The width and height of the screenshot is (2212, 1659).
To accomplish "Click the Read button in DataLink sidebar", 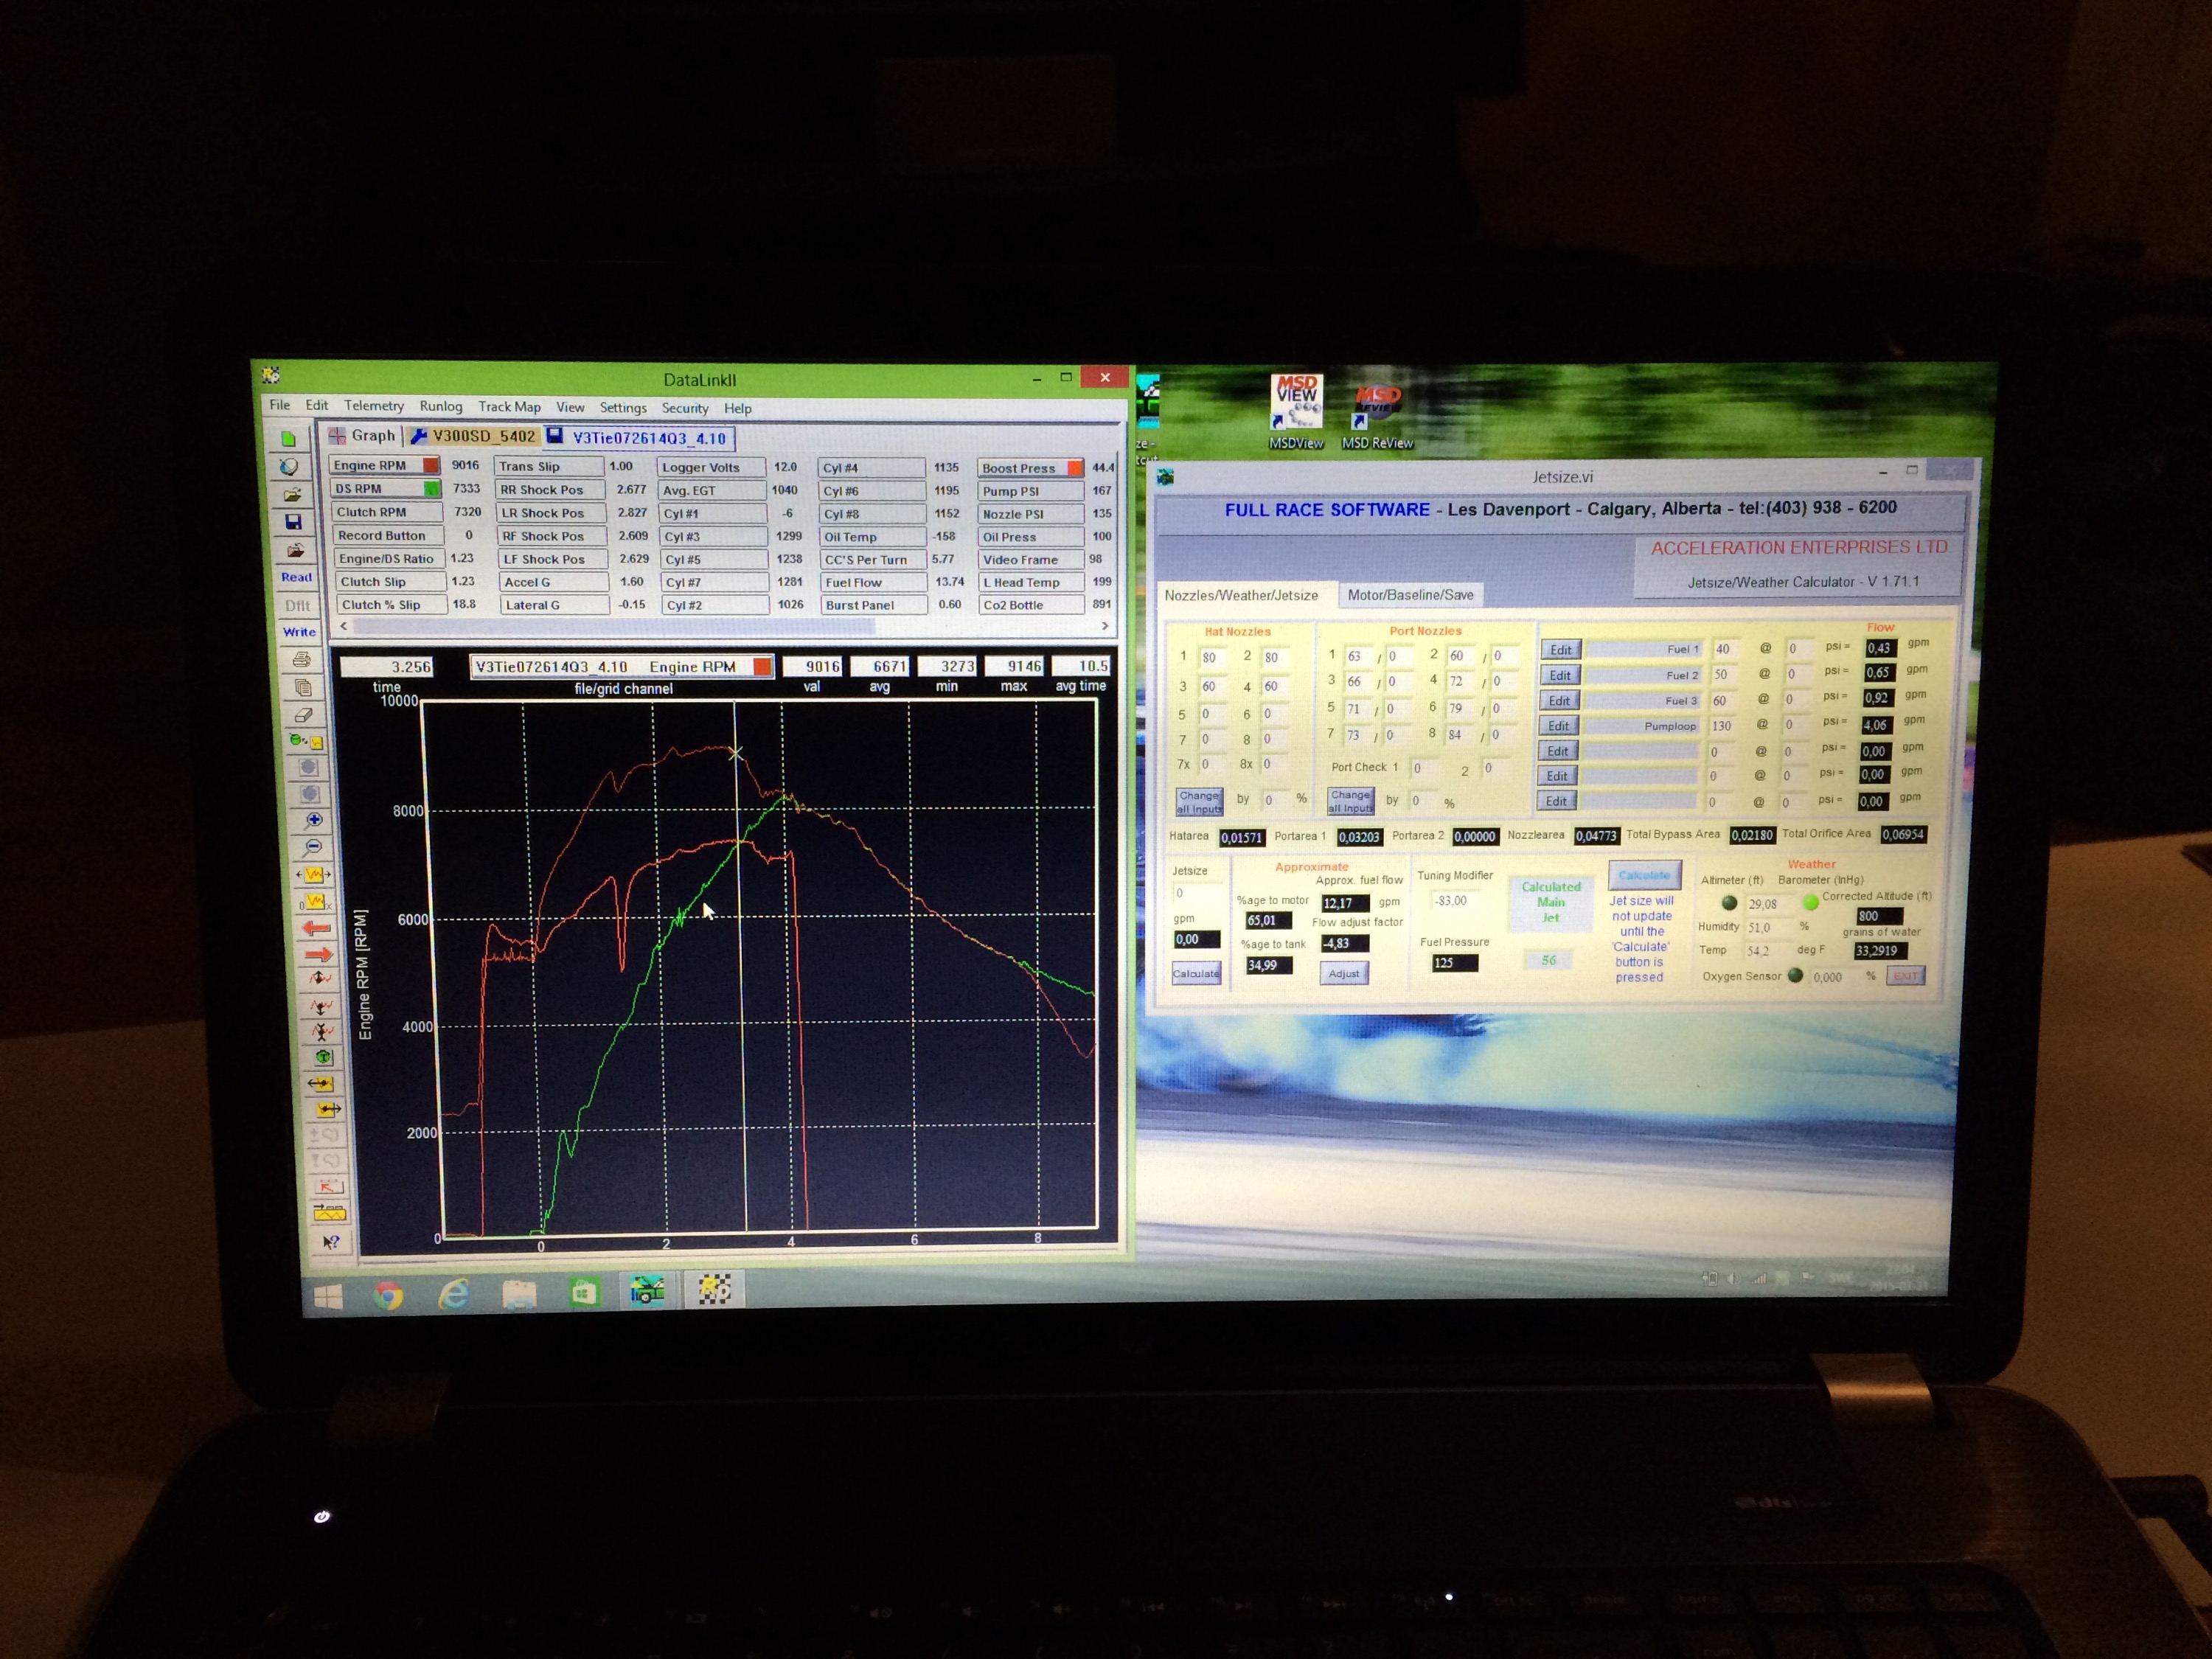I will point(296,577).
